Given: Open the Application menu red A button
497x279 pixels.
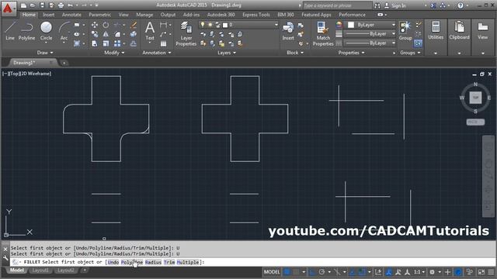Looking at the screenshot, I should tap(8, 9).
